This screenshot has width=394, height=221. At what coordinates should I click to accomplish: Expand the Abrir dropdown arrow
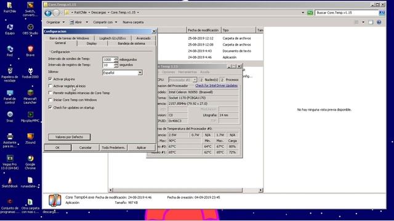point(87,22)
